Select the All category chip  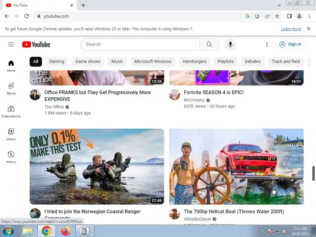pyautogui.click(x=36, y=61)
